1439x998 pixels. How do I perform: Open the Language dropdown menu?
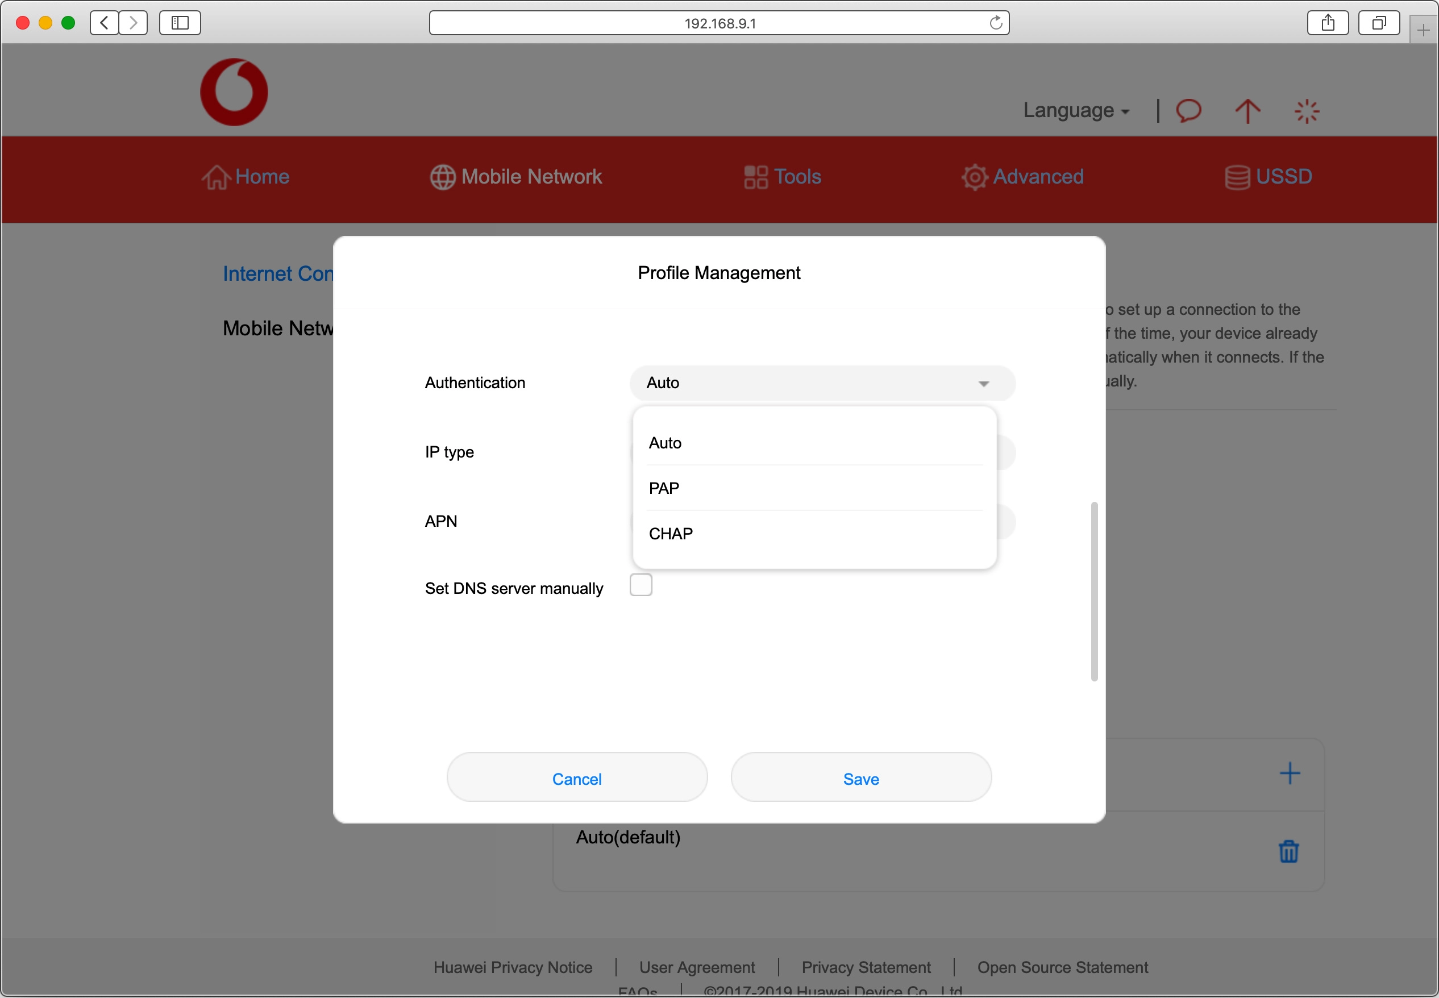tap(1076, 111)
